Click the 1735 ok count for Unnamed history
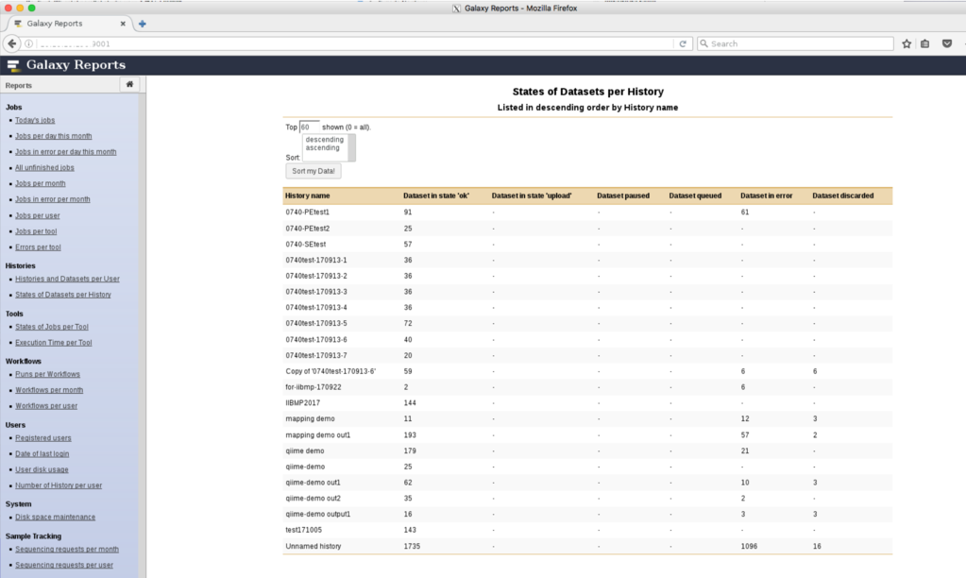Viewport: 966px width, 578px height. [x=412, y=547]
